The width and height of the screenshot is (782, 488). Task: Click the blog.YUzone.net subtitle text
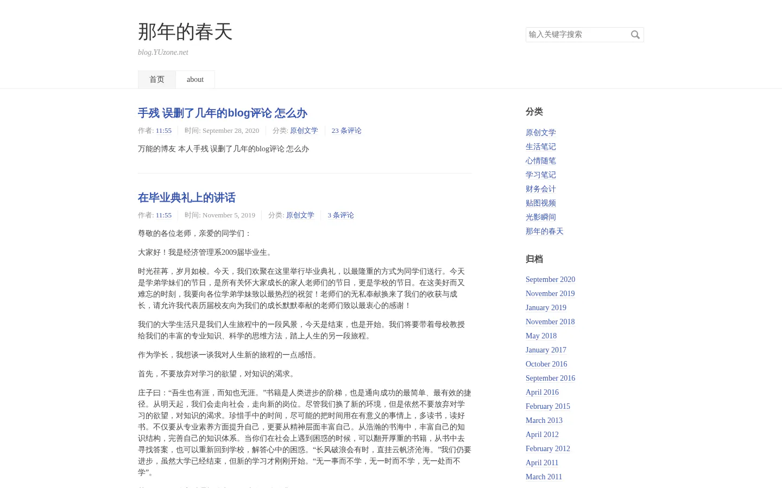[x=163, y=53]
